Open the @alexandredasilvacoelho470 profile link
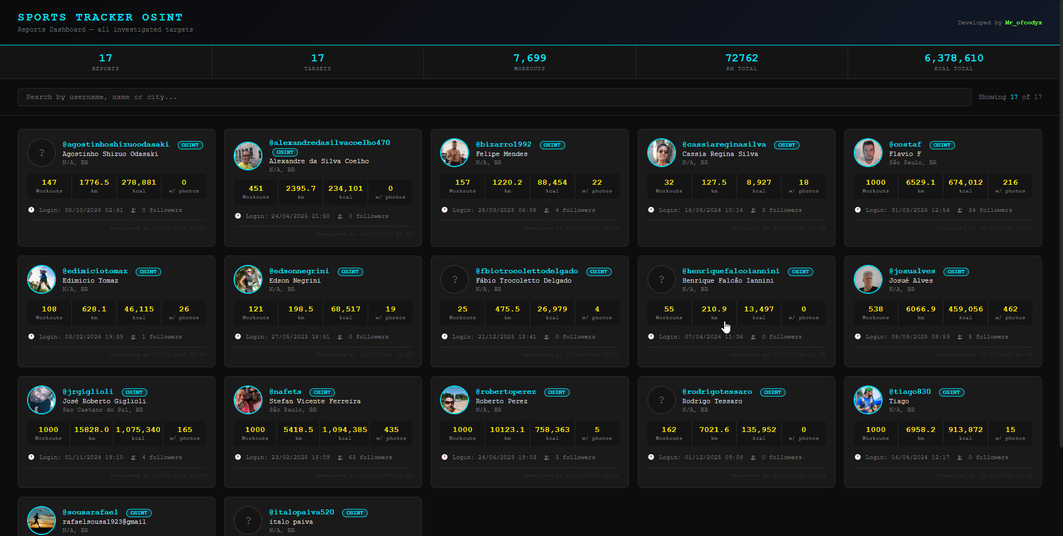 coord(329,143)
